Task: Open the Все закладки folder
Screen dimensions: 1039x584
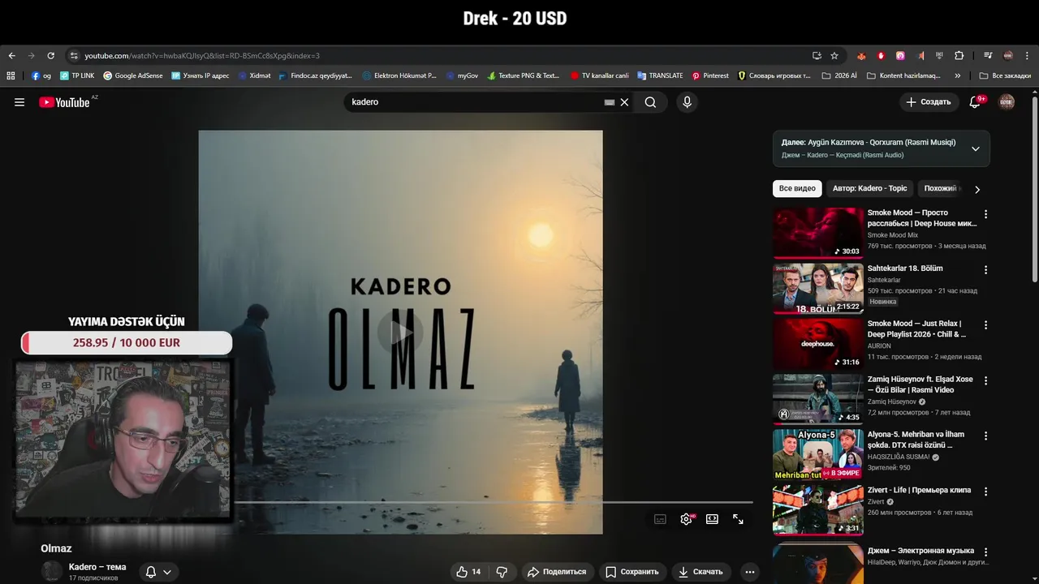Action: pyautogui.click(x=1005, y=75)
